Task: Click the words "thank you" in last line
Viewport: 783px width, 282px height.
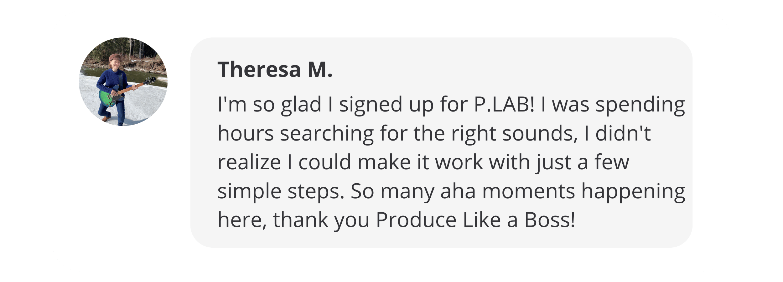Action: point(321,220)
